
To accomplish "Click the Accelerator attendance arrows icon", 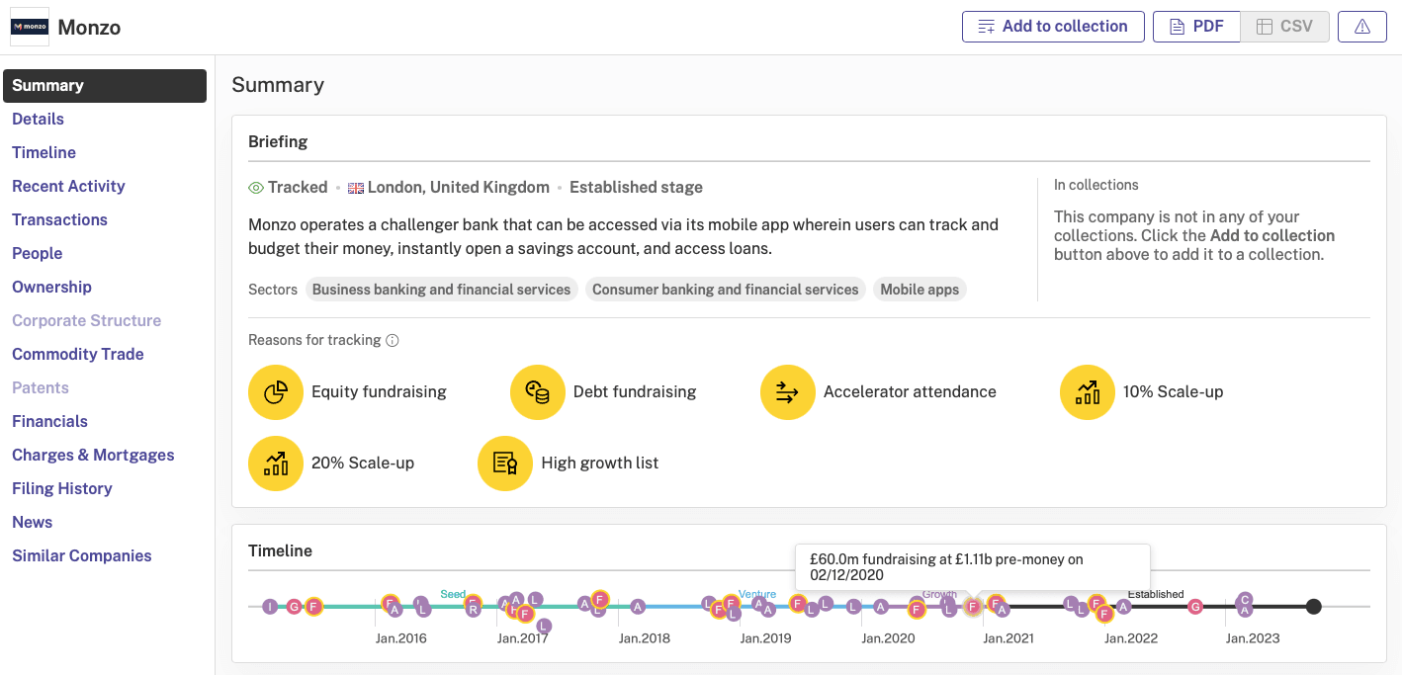I will click(x=788, y=392).
